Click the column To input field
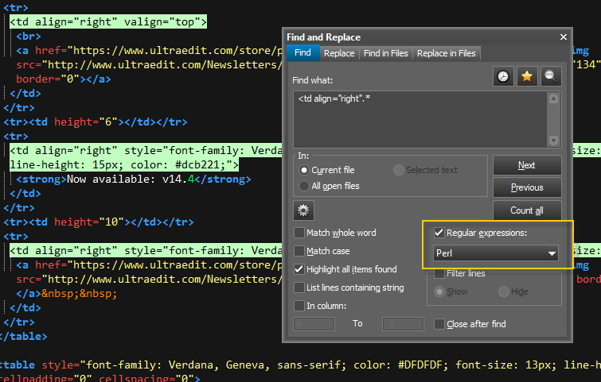The image size is (601, 382). (403, 324)
